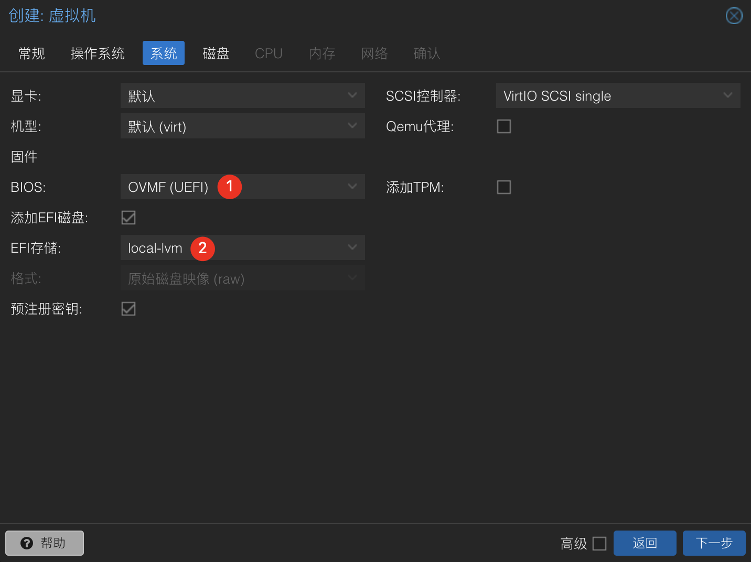Screen dimensions: 751x562
Task: Click the red badge numbered 1
Action: (229, 186)
